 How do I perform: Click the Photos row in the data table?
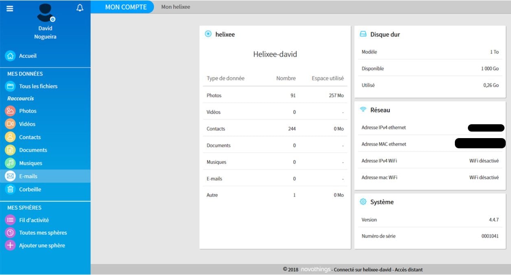click(x=275, y=95)
